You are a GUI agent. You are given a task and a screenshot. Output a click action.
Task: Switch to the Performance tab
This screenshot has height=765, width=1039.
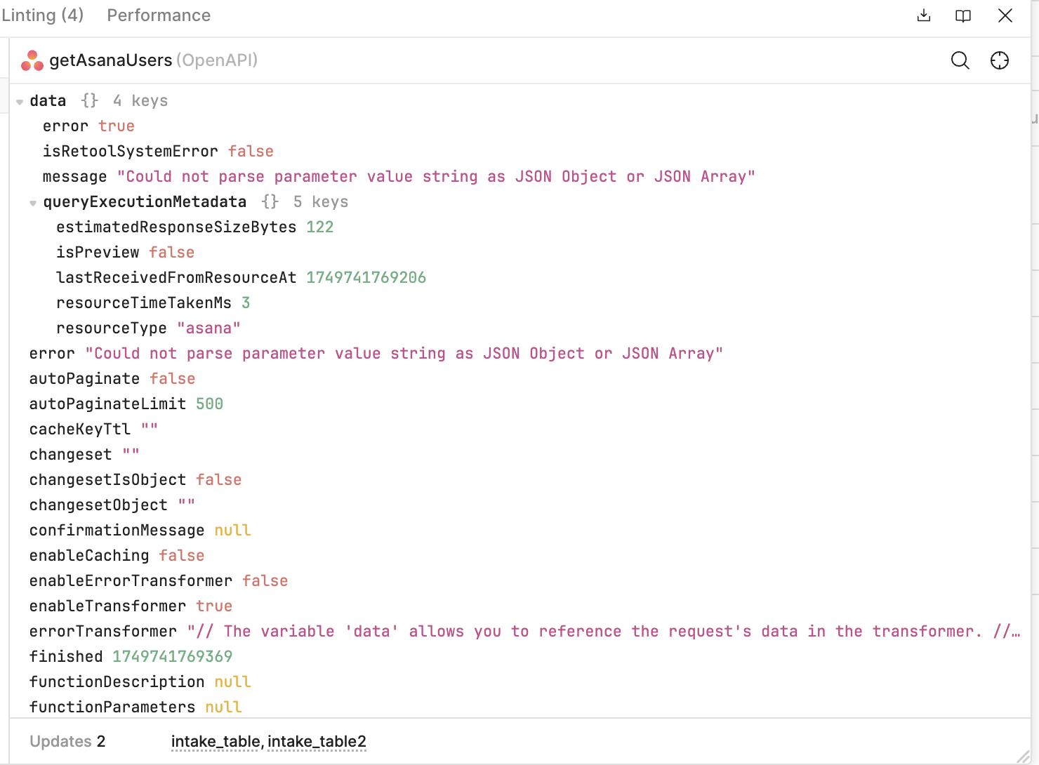point(159,15)
